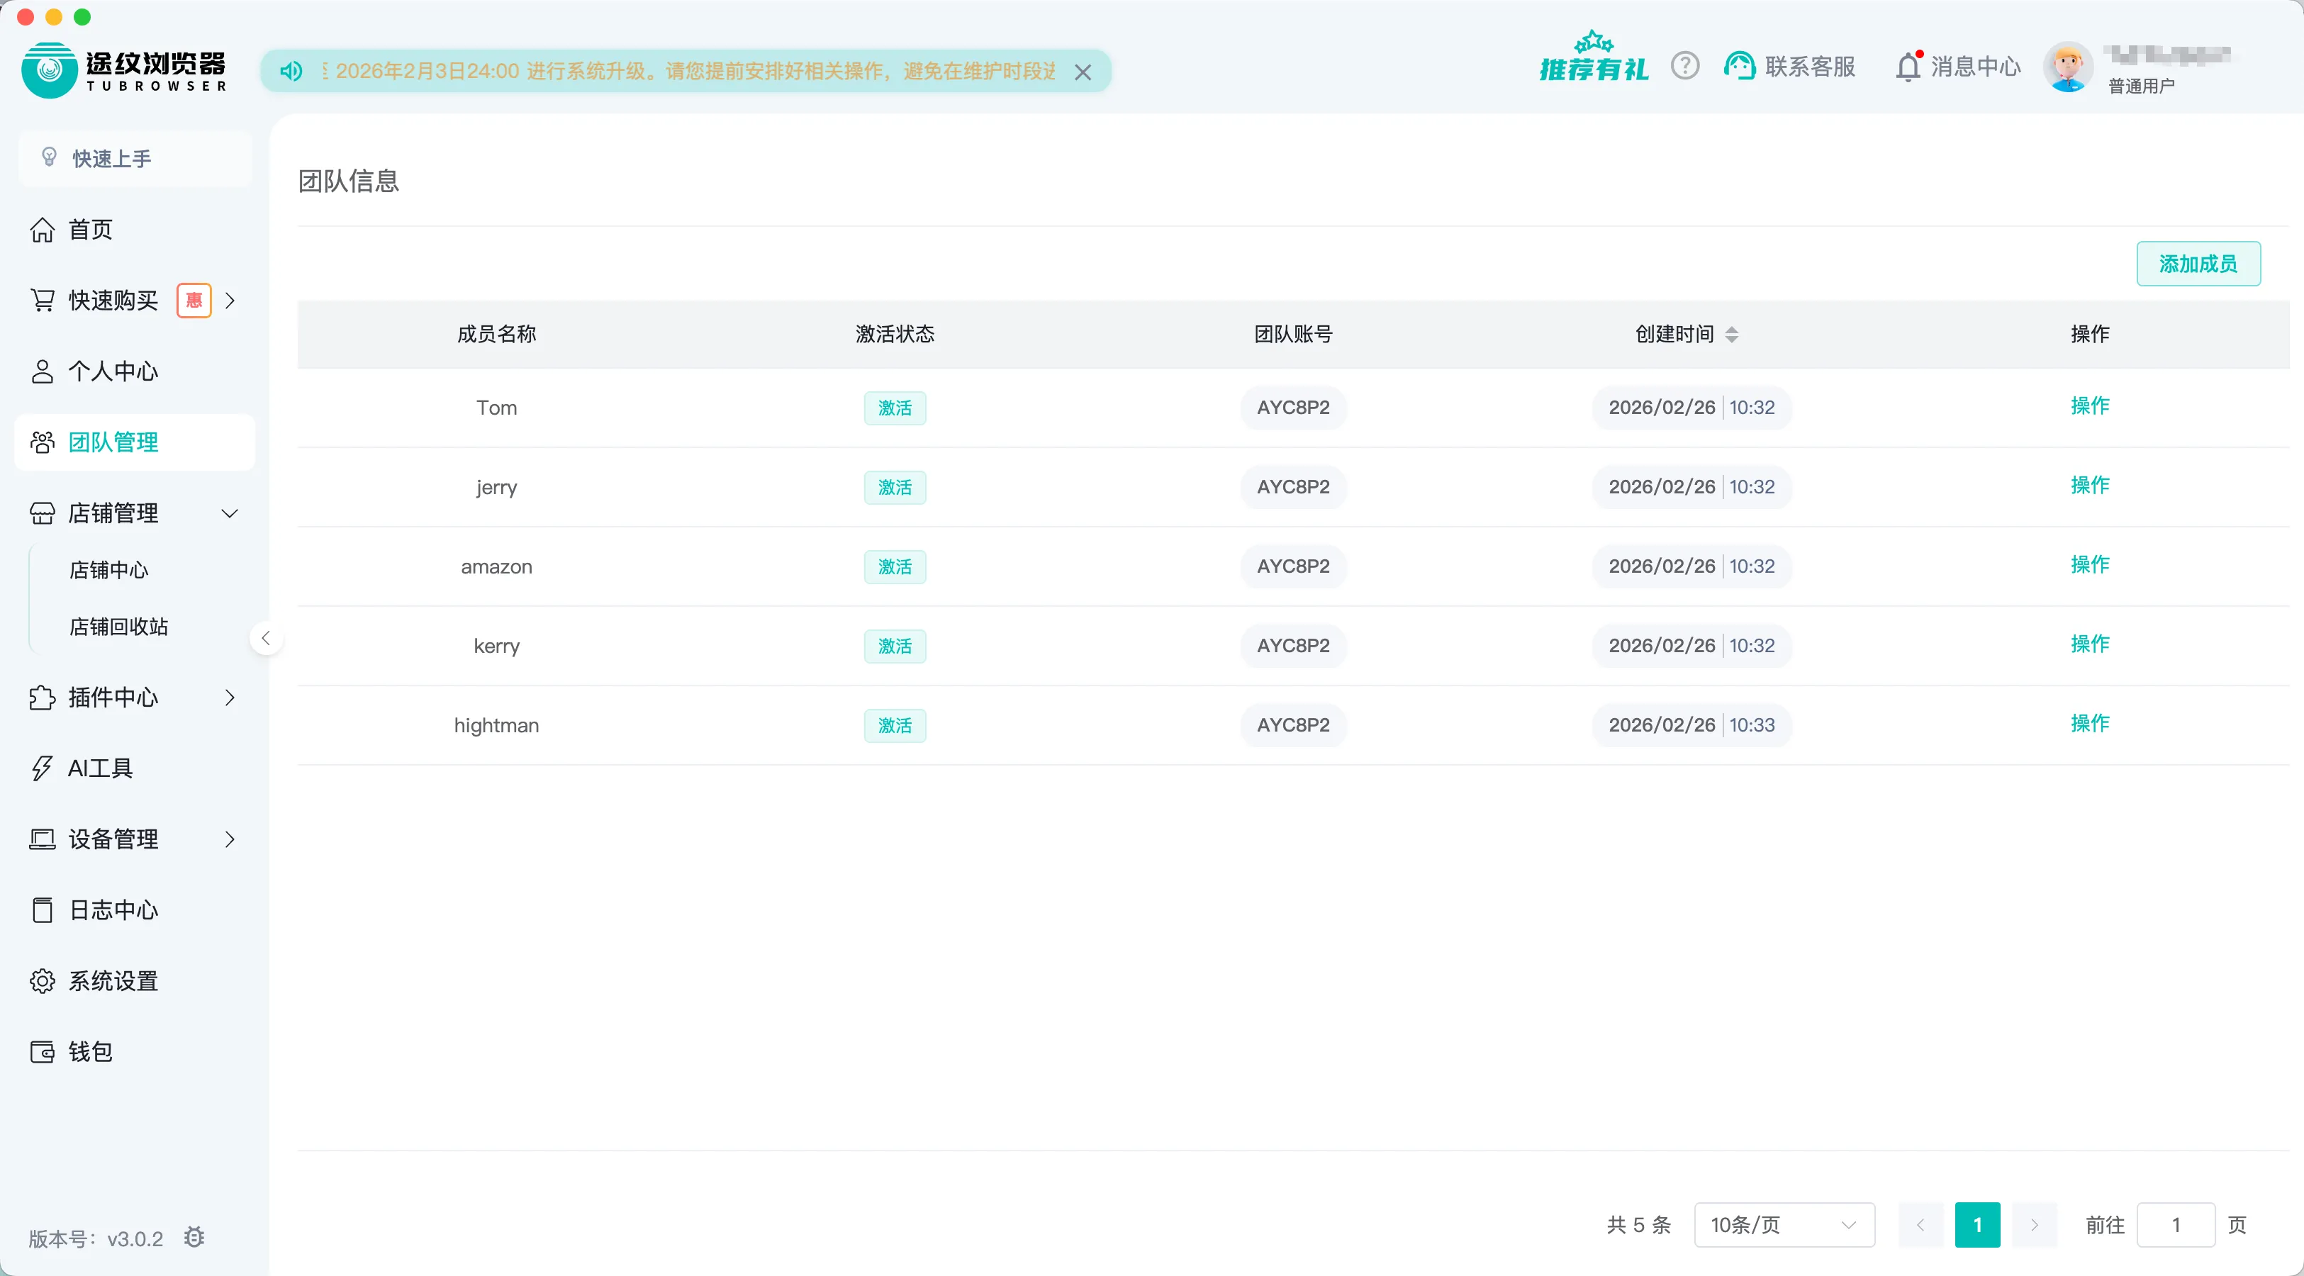Viewport: 2304px width, 1276px height.
Task: Go to 店铺回收站 submenu item
Action: 119,627
